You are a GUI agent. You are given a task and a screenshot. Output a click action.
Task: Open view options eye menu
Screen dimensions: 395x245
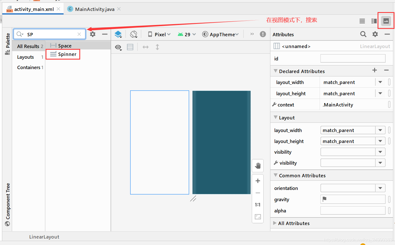(118, 47)
